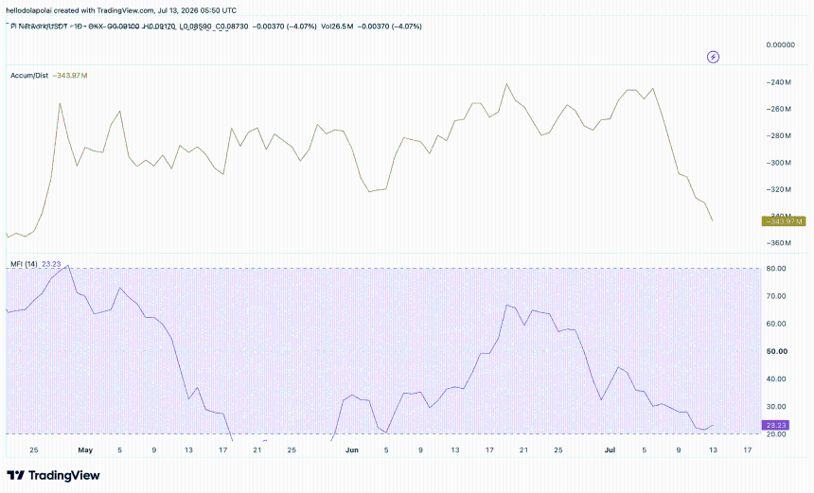Viewport: 814px width, 493px height.
Task: Click the 5 date label right after Jul
Action: pyautogui.click(x=645, y=449)
